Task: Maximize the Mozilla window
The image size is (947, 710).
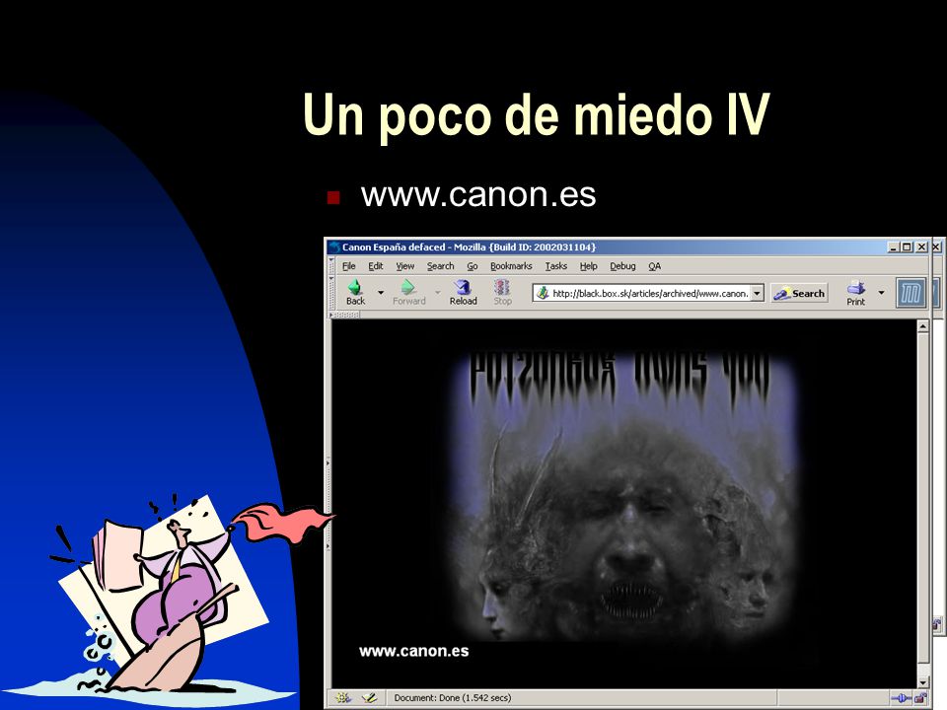Action: pos(907,247)
